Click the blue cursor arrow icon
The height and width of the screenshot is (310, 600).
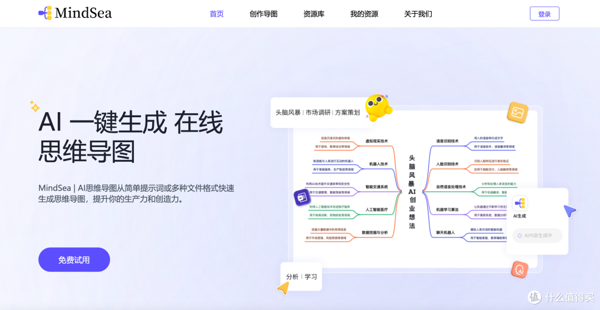click(569, 211)
